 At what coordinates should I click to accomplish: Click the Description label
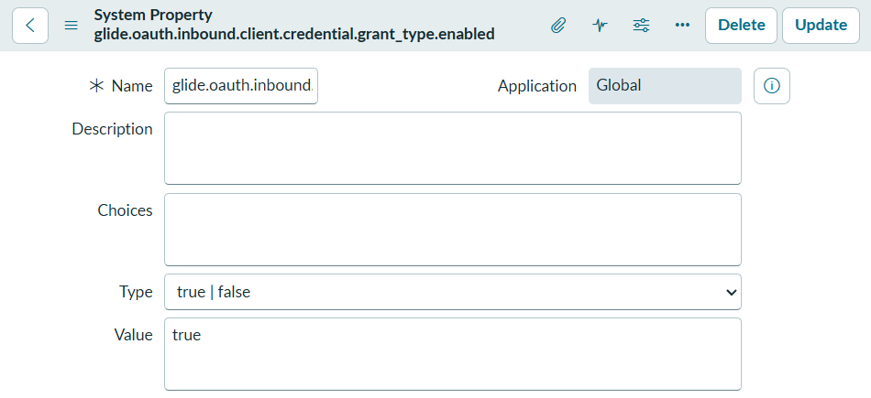112,129
